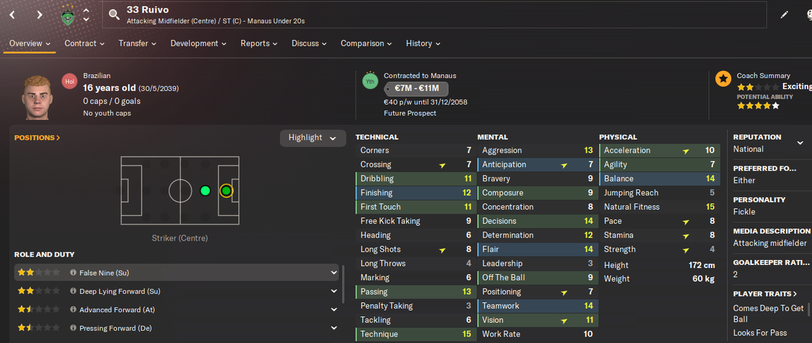This screenshot has width=812, height=343.
Task: Open the Contract tab menu
Action: point(84,43)
